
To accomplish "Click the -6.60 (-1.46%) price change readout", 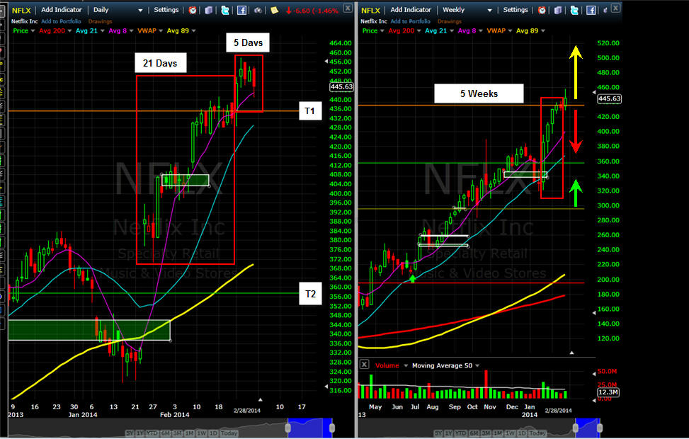I will pyautogui.click(x=312, y=11).
